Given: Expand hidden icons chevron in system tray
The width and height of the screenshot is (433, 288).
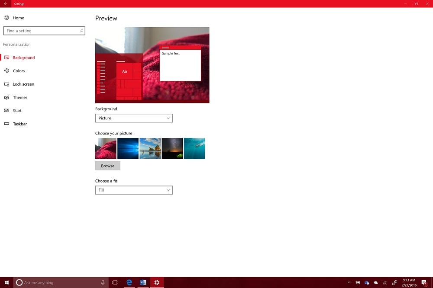Looking at the screenshot, I should pos(349,282).
